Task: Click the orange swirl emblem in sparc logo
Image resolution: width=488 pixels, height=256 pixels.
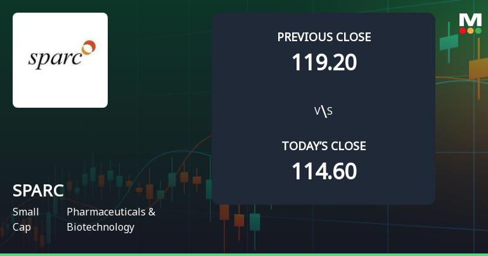Action: (89, 46)
